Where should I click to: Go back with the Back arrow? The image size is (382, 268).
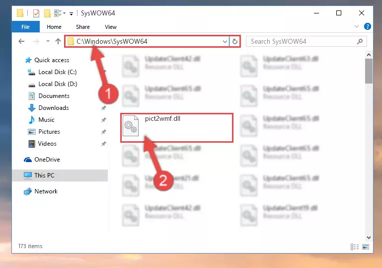click(21, 41)
